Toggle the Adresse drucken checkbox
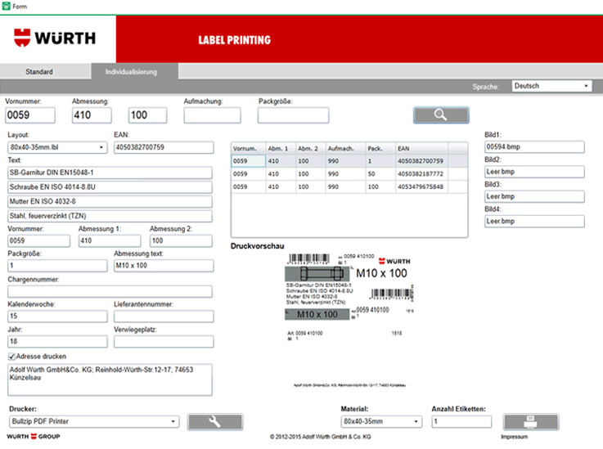Screen dimensions: 603x449 (x=11, y=357)
